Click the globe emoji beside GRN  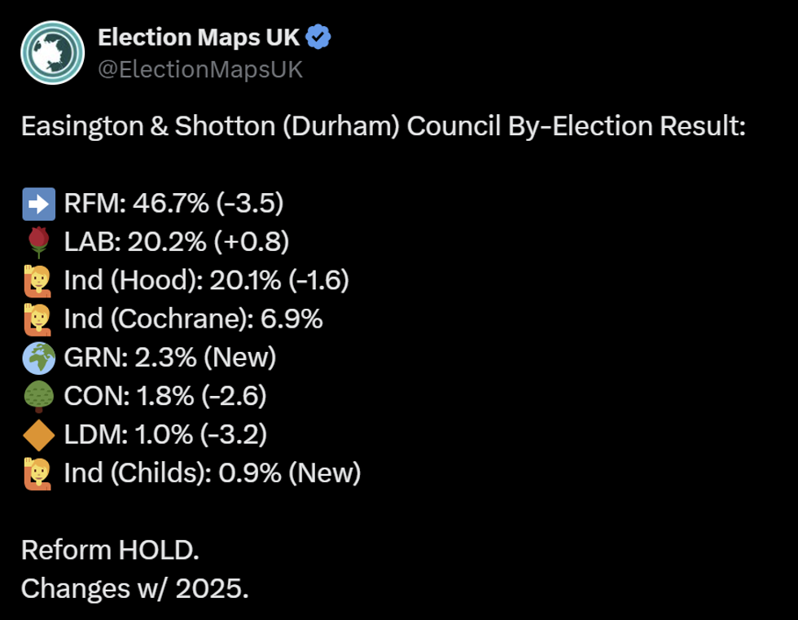(38, 357)
